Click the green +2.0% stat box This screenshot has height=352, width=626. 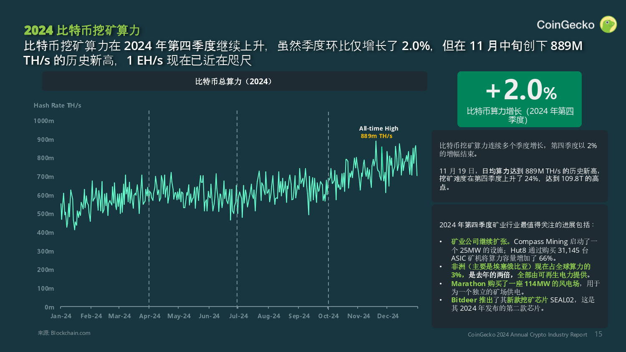coord(519,99)
